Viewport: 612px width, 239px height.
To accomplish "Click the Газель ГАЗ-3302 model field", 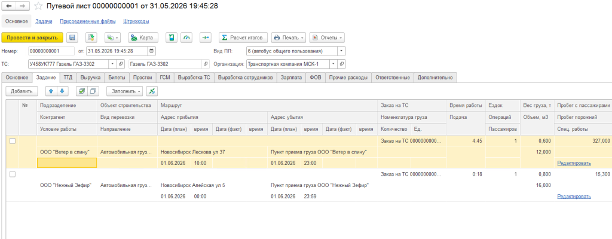I will pos(165,64).
